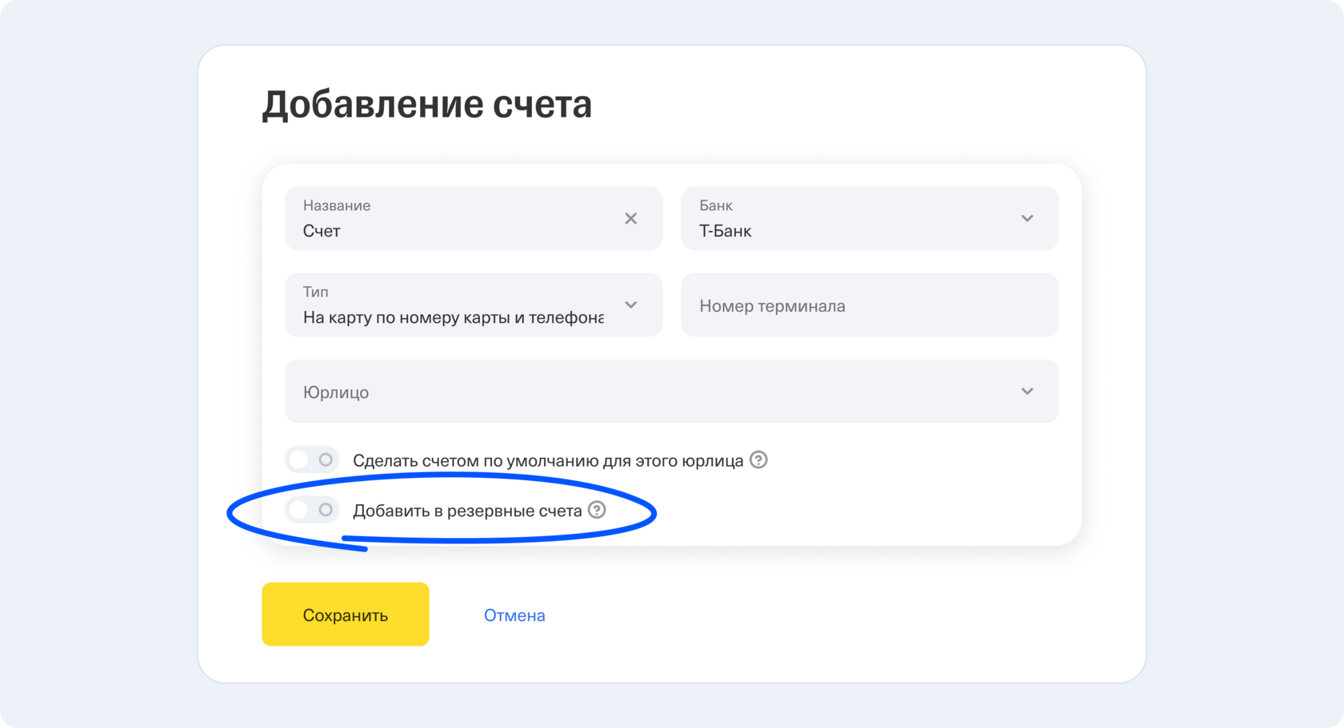This screenshot has width=1344, height=728.
Task: Clear the Название field with the X icon
Action: pyautogui.click(x=630, y=218)
